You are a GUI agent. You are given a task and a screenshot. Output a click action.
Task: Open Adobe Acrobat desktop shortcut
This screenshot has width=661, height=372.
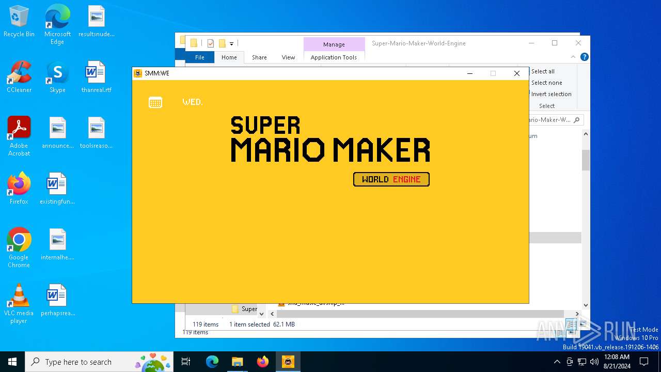(x=19, y=136)
